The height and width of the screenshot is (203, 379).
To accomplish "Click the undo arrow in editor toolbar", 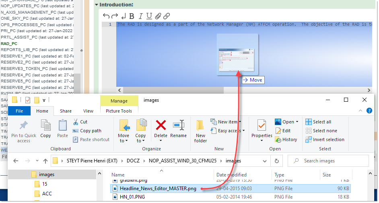I will coord(106,16).
